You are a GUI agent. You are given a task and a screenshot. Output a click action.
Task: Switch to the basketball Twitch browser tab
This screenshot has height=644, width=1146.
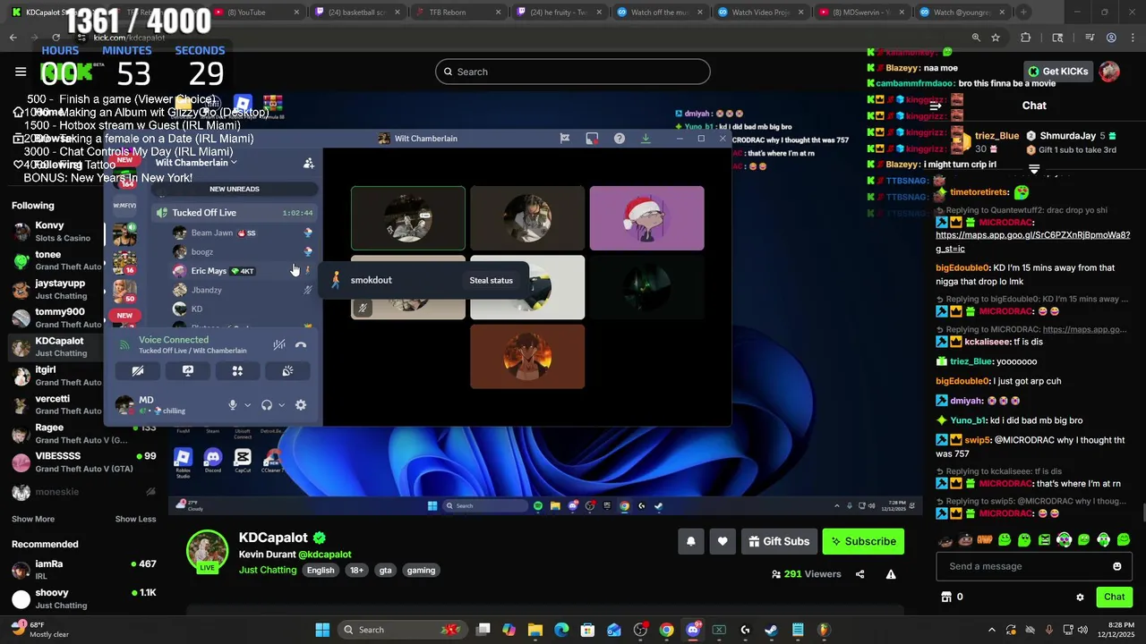(356, 13)
